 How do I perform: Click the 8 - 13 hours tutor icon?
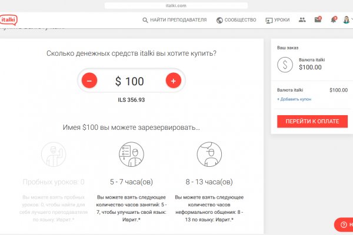[x=209, y=154]
